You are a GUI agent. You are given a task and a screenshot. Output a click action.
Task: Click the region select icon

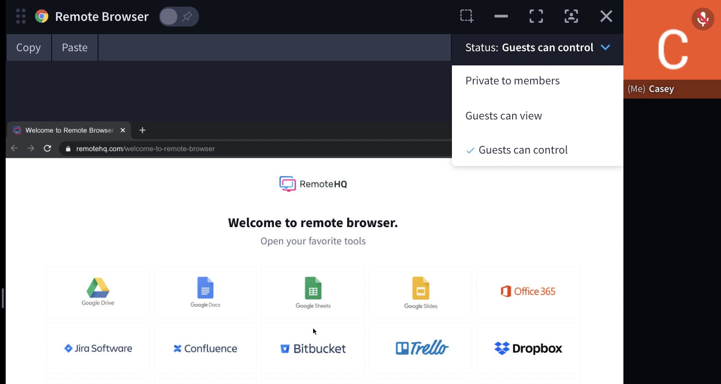click(x=467, y=16)
